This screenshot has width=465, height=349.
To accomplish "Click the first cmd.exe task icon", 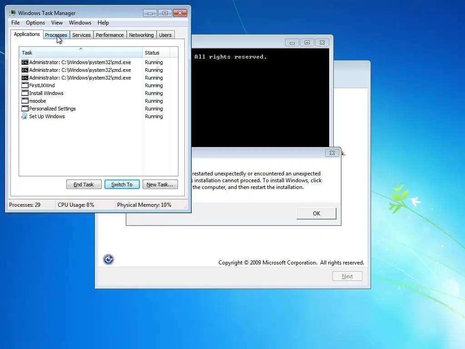I will (x=25, y=62).
